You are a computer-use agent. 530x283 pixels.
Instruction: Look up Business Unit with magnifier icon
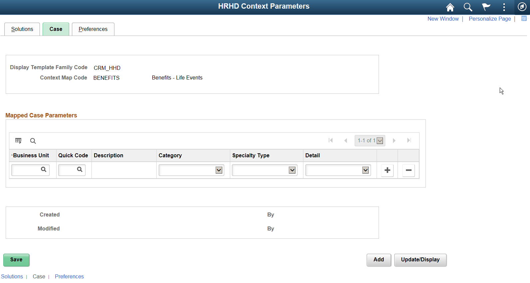coord(44,169)
